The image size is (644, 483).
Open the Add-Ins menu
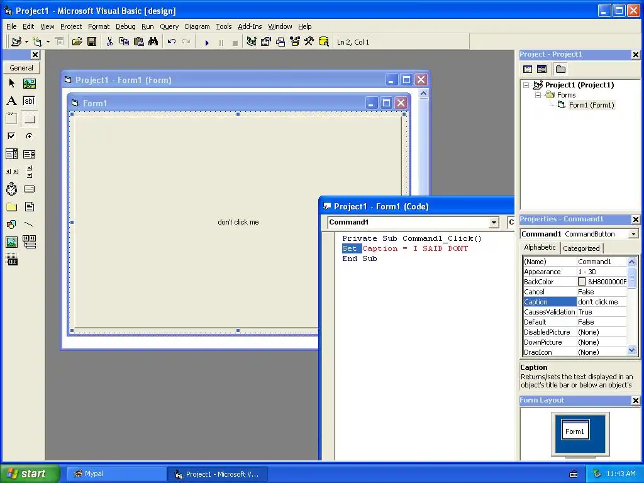pyautogui.click(x=250, y=26)
